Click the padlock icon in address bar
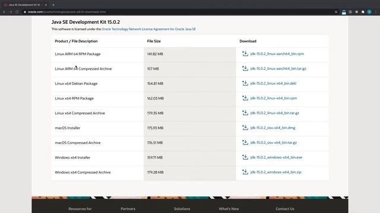 [25, 12]
